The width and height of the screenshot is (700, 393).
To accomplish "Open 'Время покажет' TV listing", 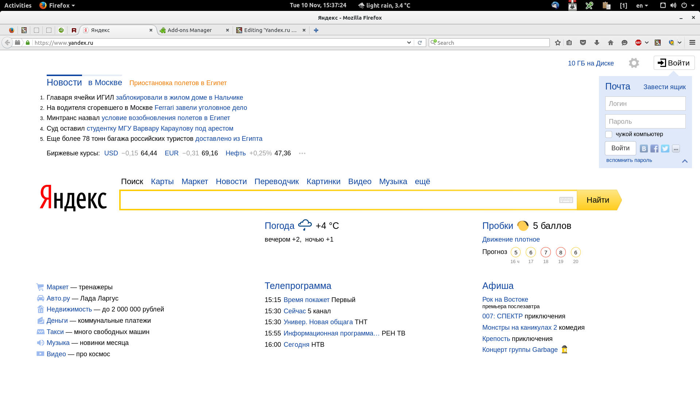I will [307, 300].
